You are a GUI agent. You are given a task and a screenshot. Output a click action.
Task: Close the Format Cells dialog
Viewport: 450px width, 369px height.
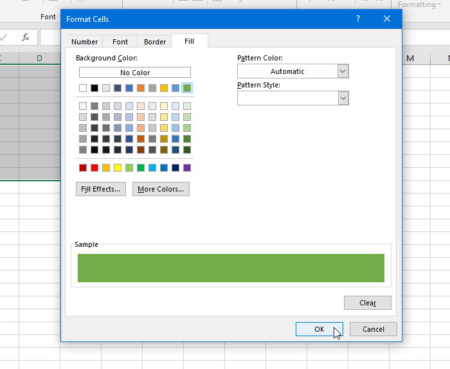tap(387, 19)
